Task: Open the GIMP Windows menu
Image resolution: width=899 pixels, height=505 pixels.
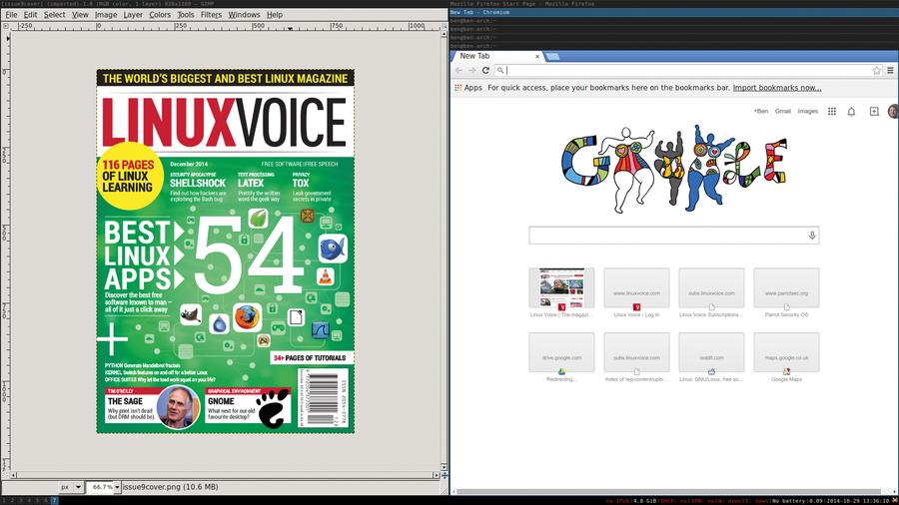Action: [245, 14]
